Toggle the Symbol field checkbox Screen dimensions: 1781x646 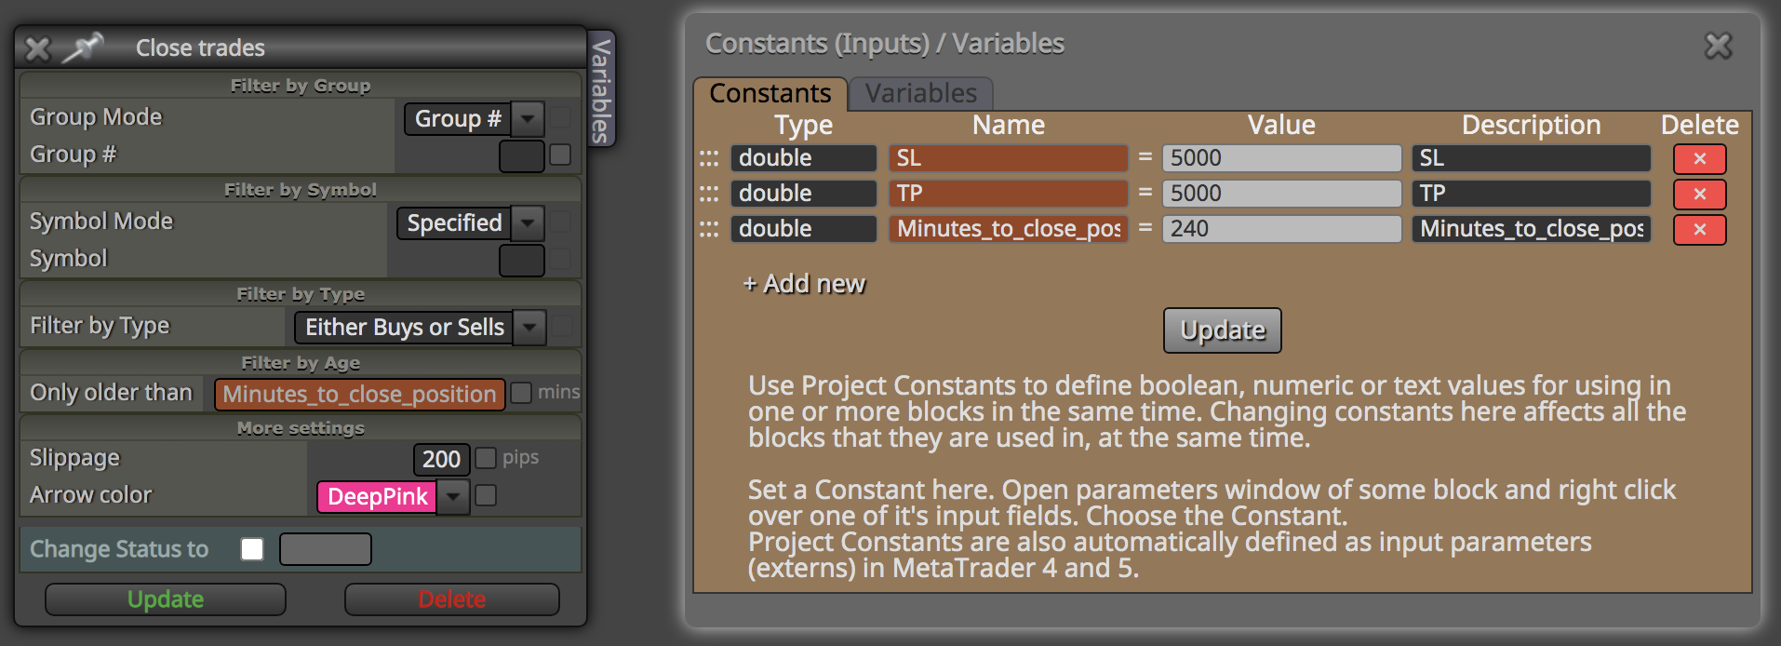560,259
